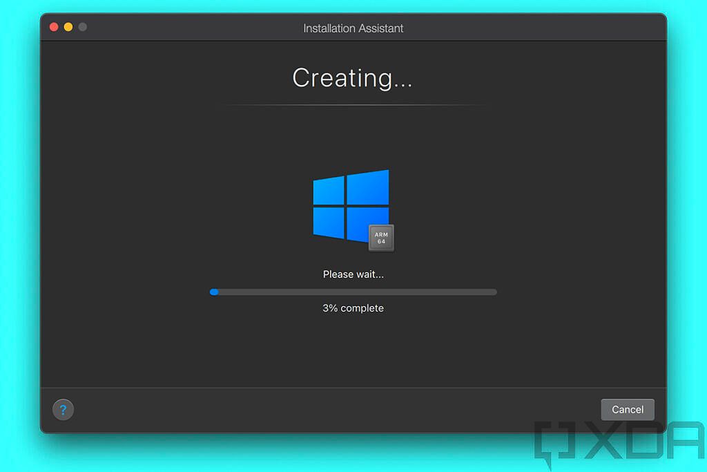Image resolution: width=707 pixels, height=472 pixels.
Task: Click the Installation Assistant title text
Action: (x=353, y=28)
